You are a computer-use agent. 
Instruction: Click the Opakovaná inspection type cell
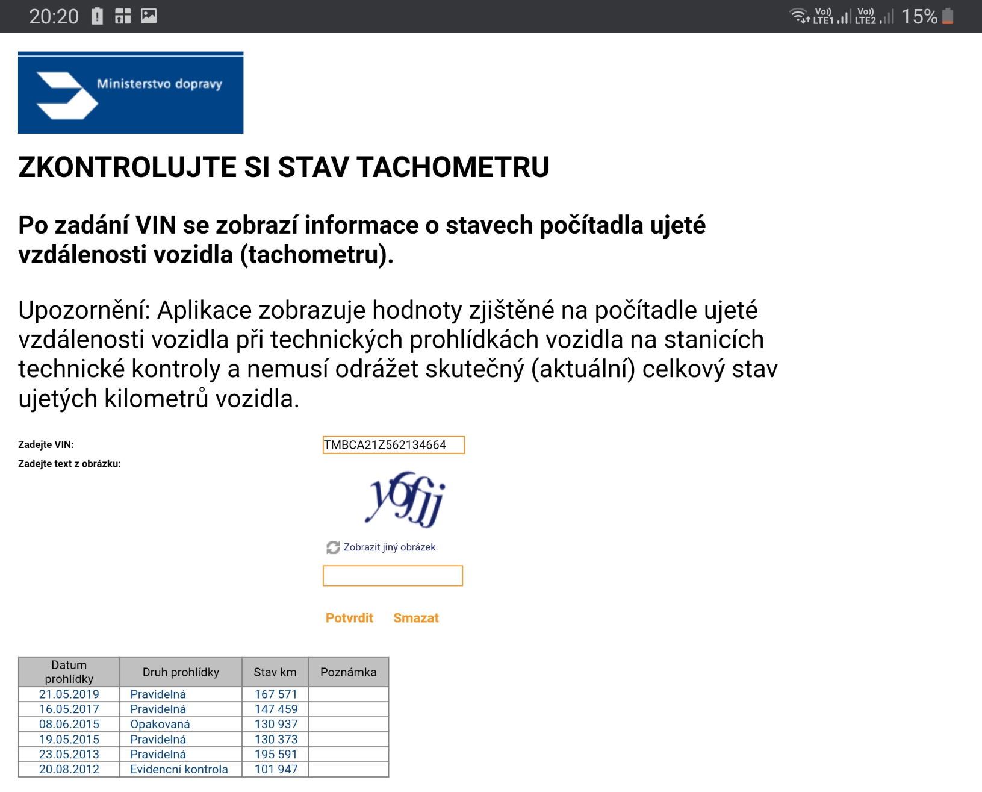pyautogui.click(x=160, y=725)
